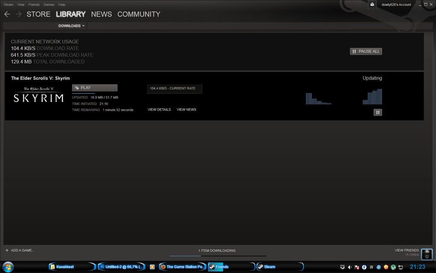Click the left network usage bar graph
Image resolution: width=436 pixels, height=273 pixels.
318,99
